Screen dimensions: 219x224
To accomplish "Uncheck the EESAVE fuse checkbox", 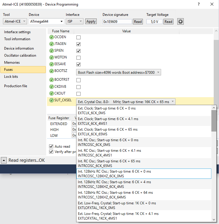I will click(78, 64).
